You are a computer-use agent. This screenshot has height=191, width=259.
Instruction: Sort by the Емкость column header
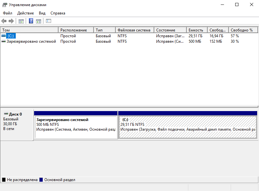(x=197, y=30)
